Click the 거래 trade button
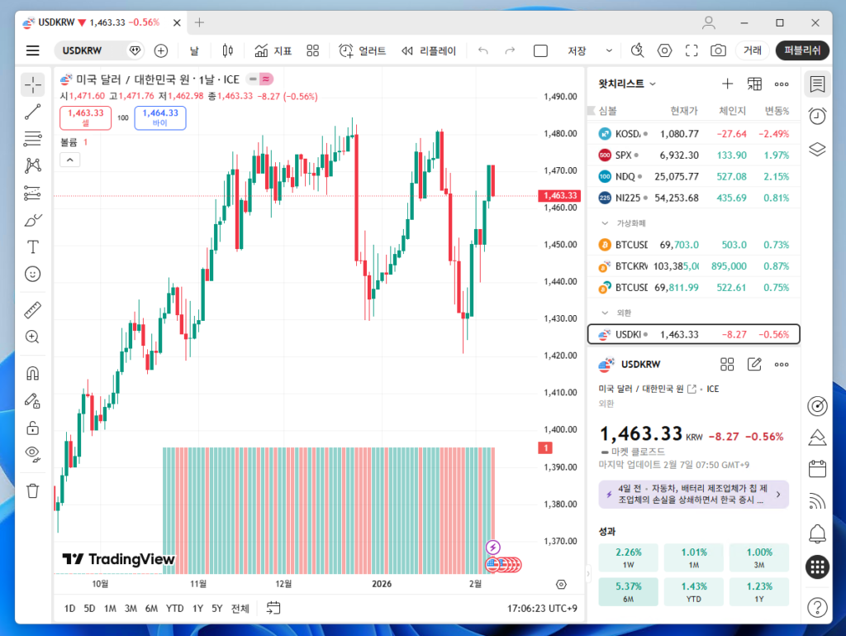 752,50
